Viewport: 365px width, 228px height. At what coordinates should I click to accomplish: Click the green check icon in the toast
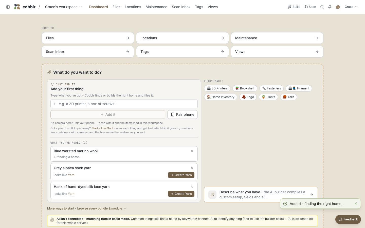[x=285, y=204]
